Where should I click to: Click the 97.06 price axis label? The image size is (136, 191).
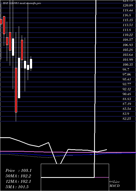[x=127, y=74]
